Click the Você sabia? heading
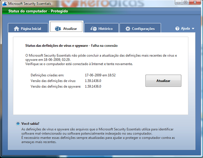The height and width of the screenshot is (158, 203). [30, 124]
